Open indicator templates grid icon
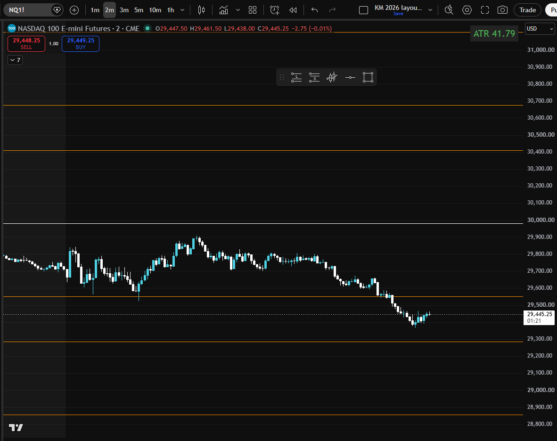The height and width of the screenshot is (441, 557). (253, 10)
